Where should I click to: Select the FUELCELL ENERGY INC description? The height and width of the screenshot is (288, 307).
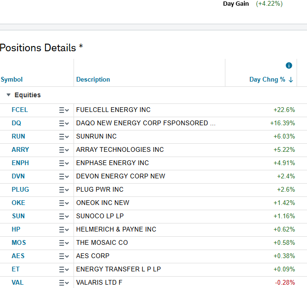pos(113,110)
